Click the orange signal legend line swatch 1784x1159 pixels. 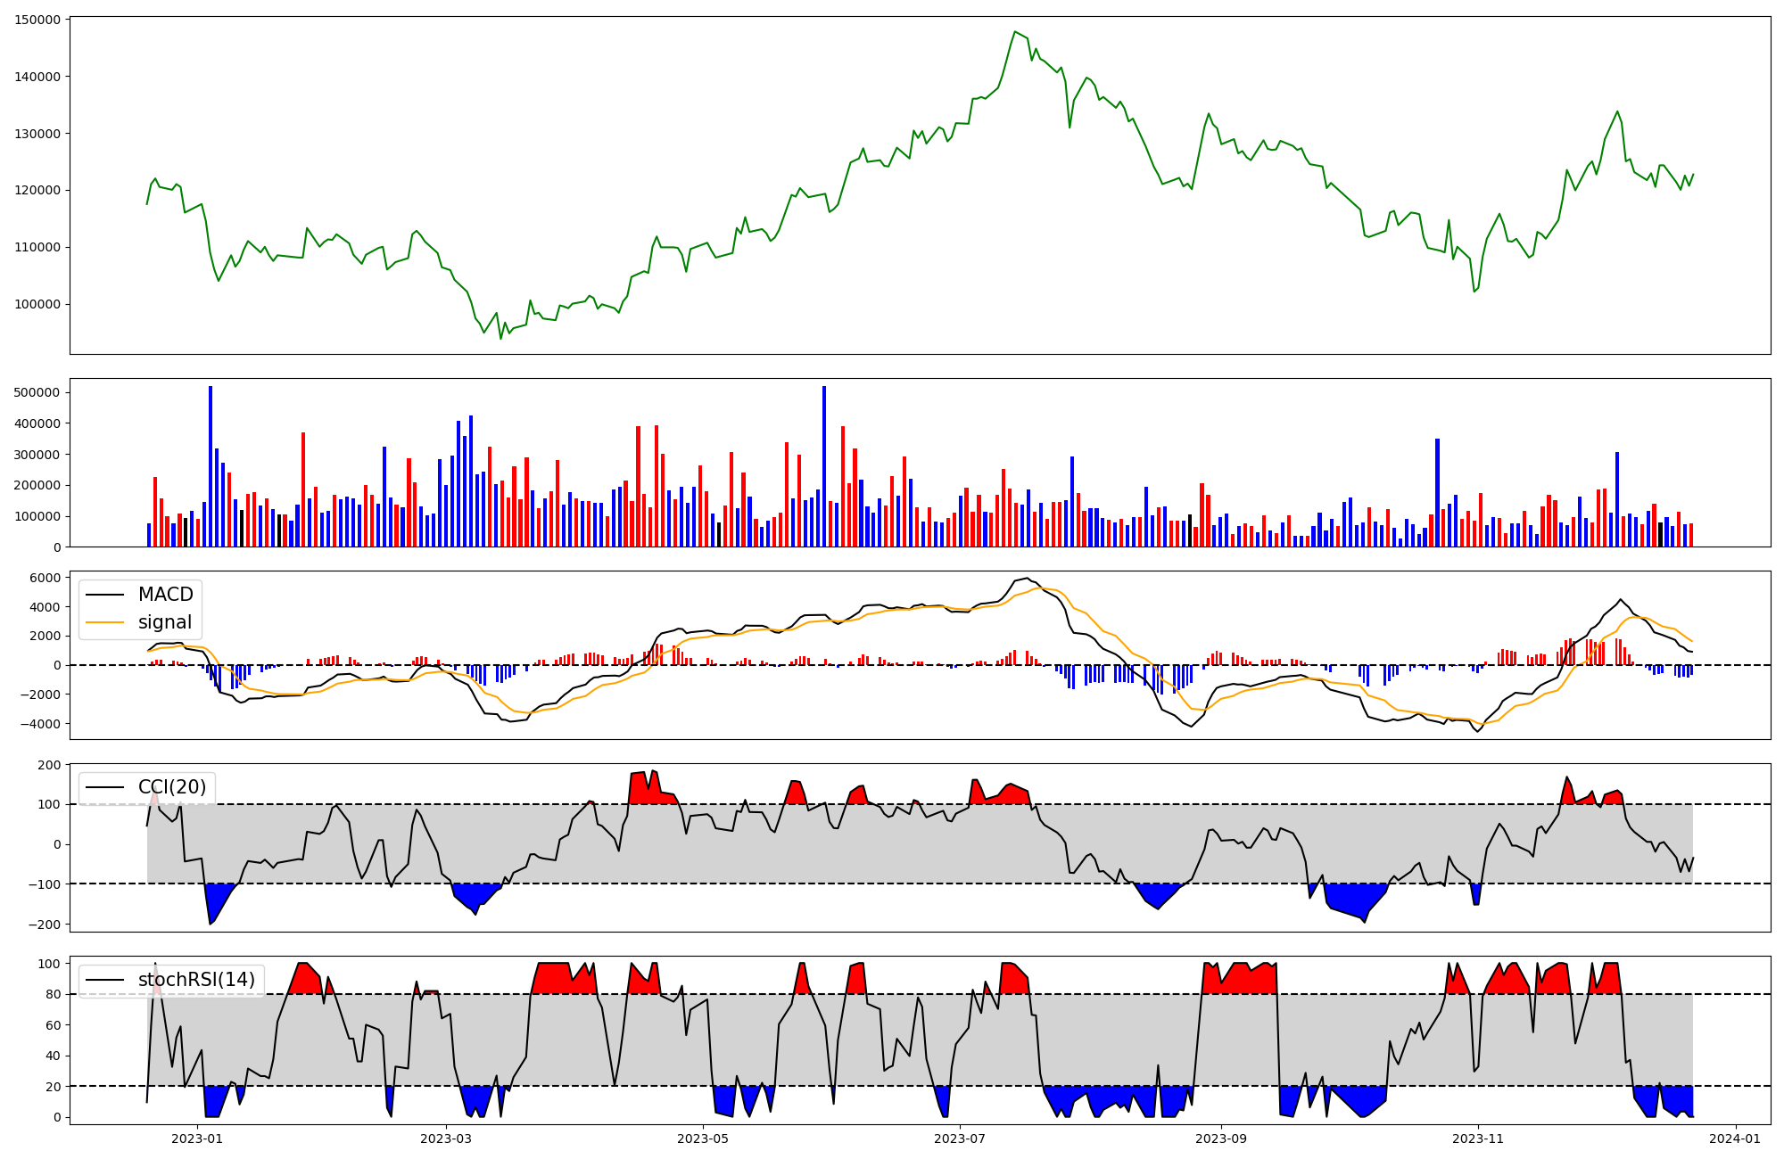[107, 622]
